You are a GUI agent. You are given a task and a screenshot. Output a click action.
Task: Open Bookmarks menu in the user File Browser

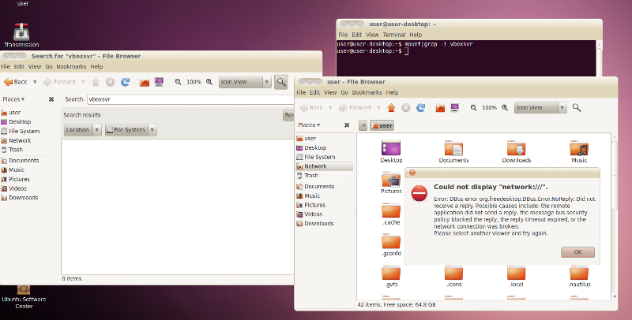(x=368, y=92)
